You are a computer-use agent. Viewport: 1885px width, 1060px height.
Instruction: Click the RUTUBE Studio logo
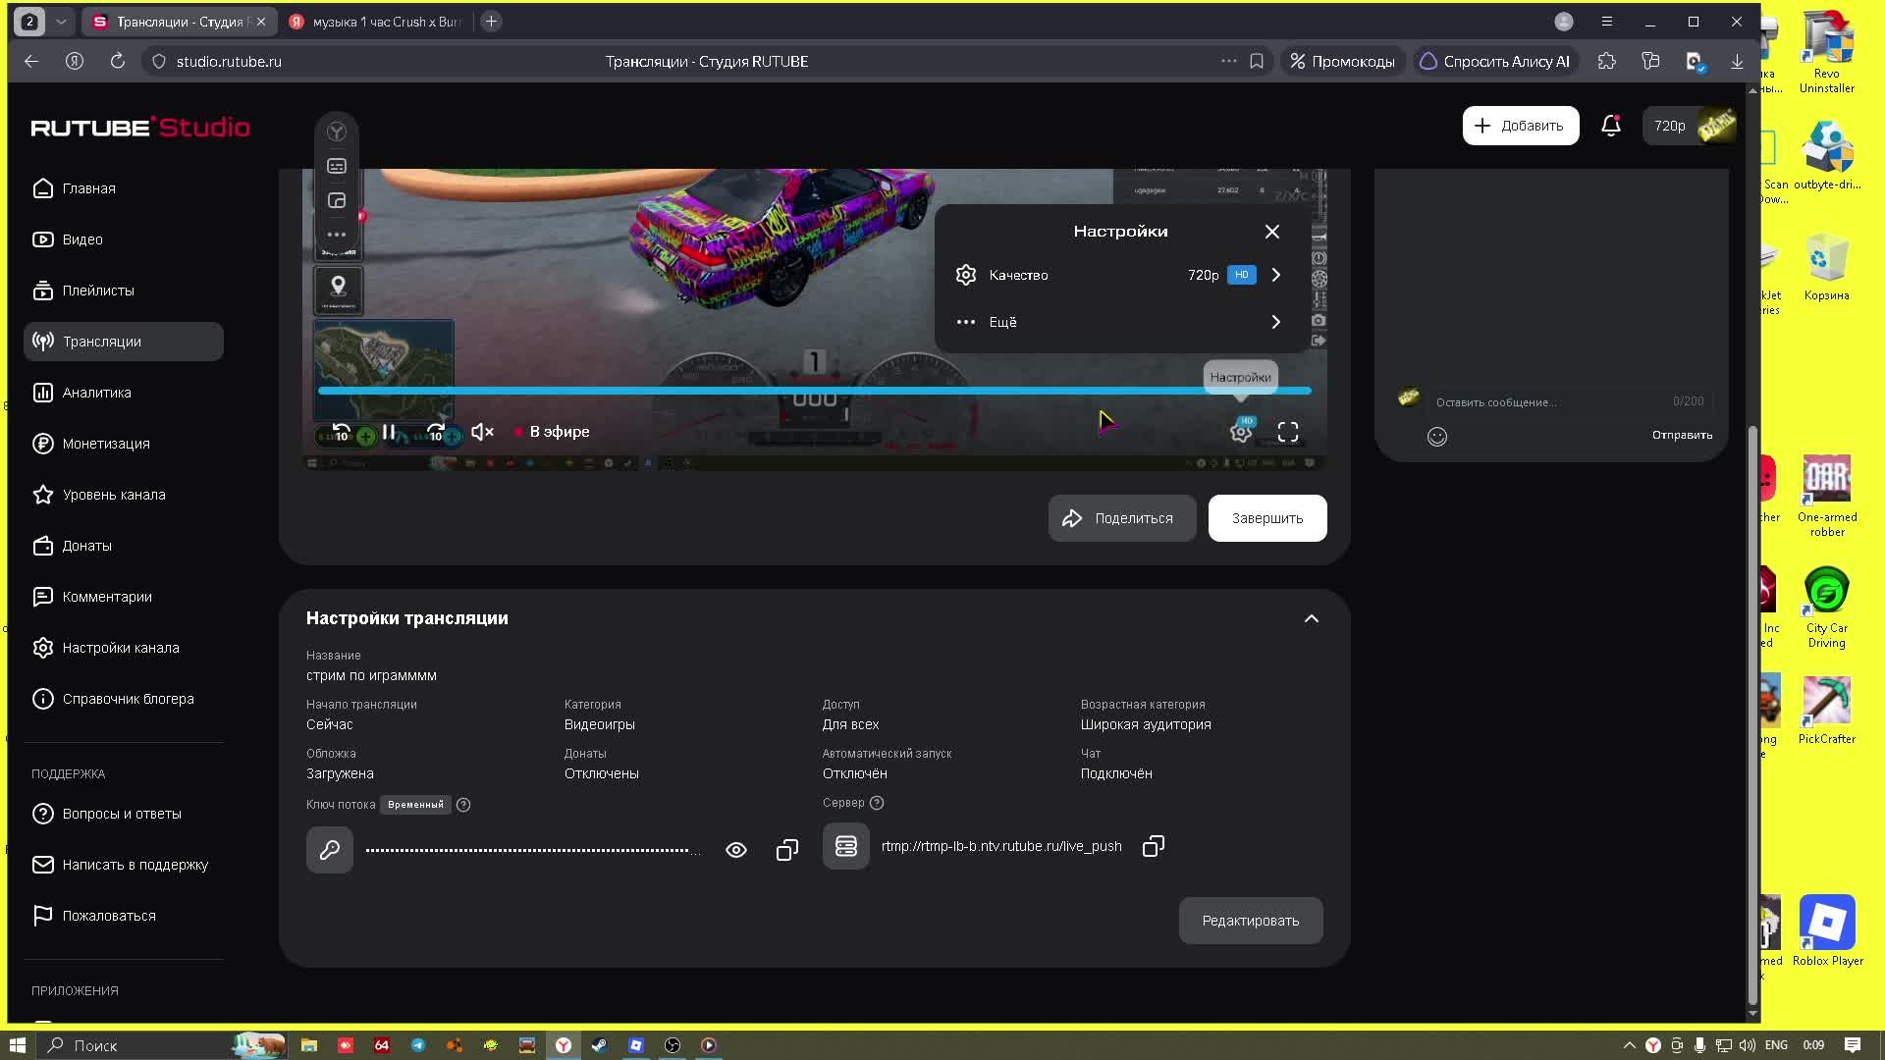pos(140,127)
